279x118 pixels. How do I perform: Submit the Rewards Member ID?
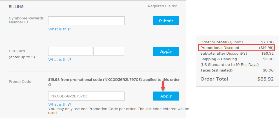point(166,21)
